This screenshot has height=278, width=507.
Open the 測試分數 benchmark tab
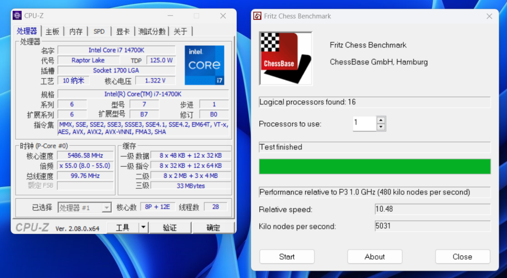click(x=152, y=31)
